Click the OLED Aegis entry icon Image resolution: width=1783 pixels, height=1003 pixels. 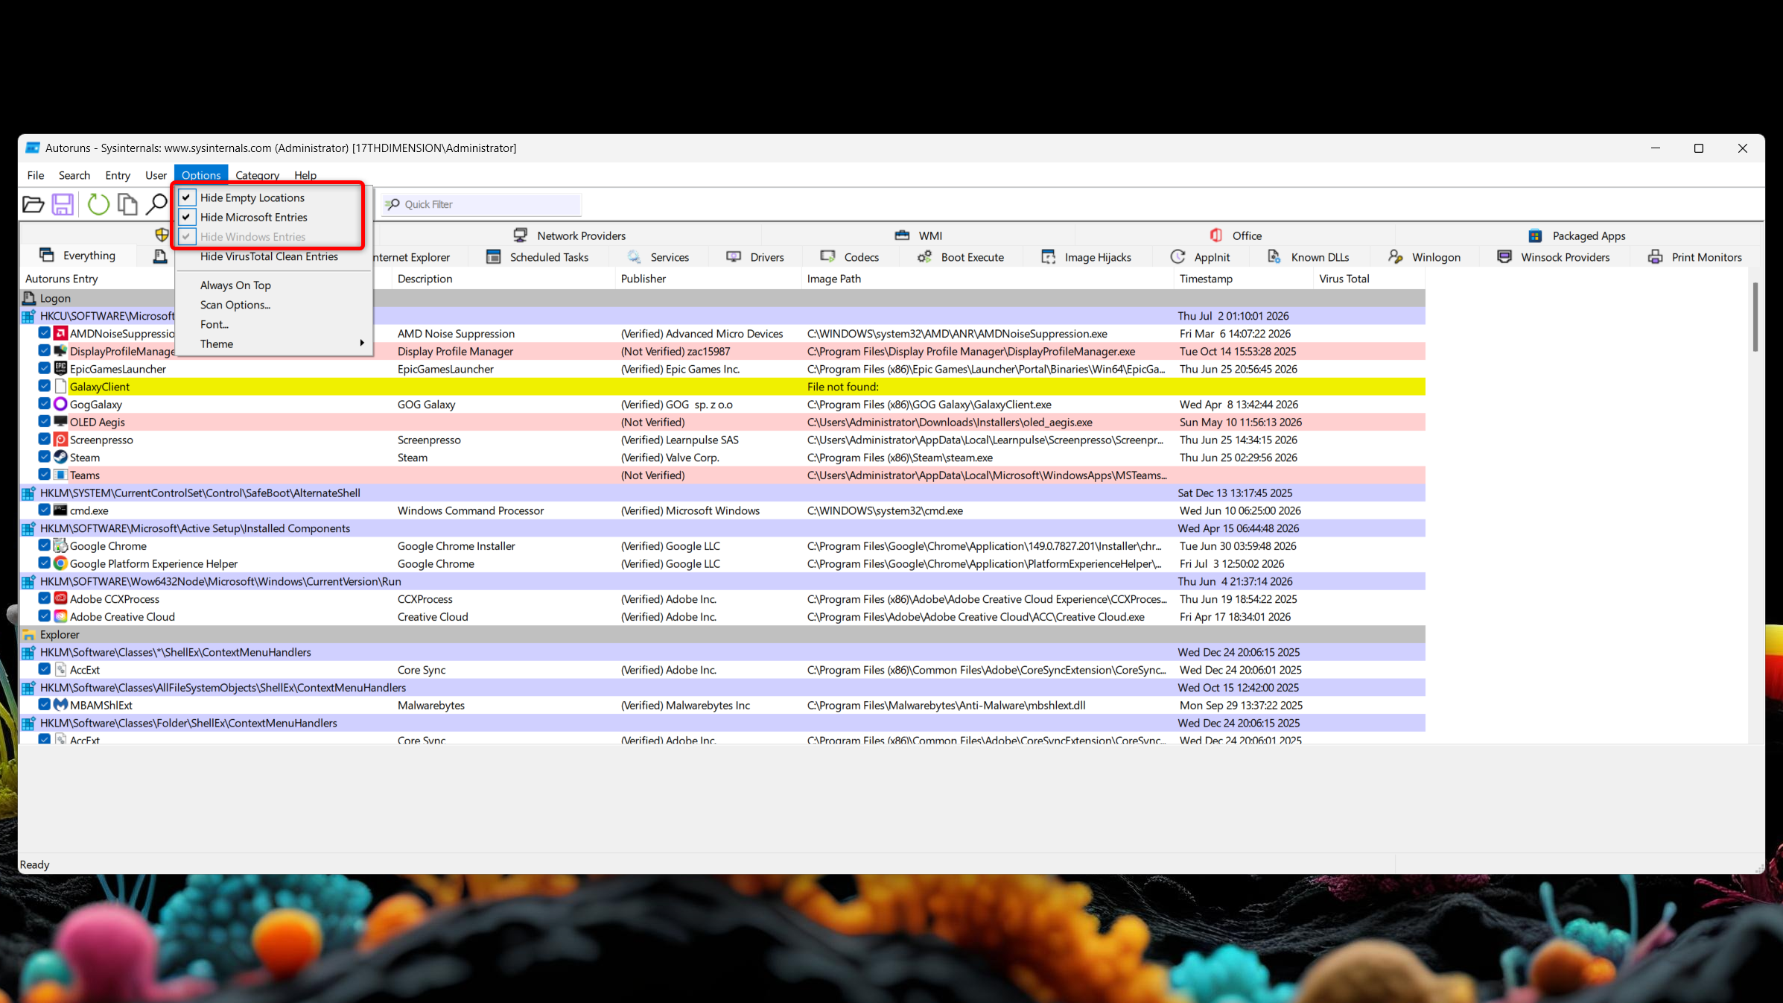61,422
